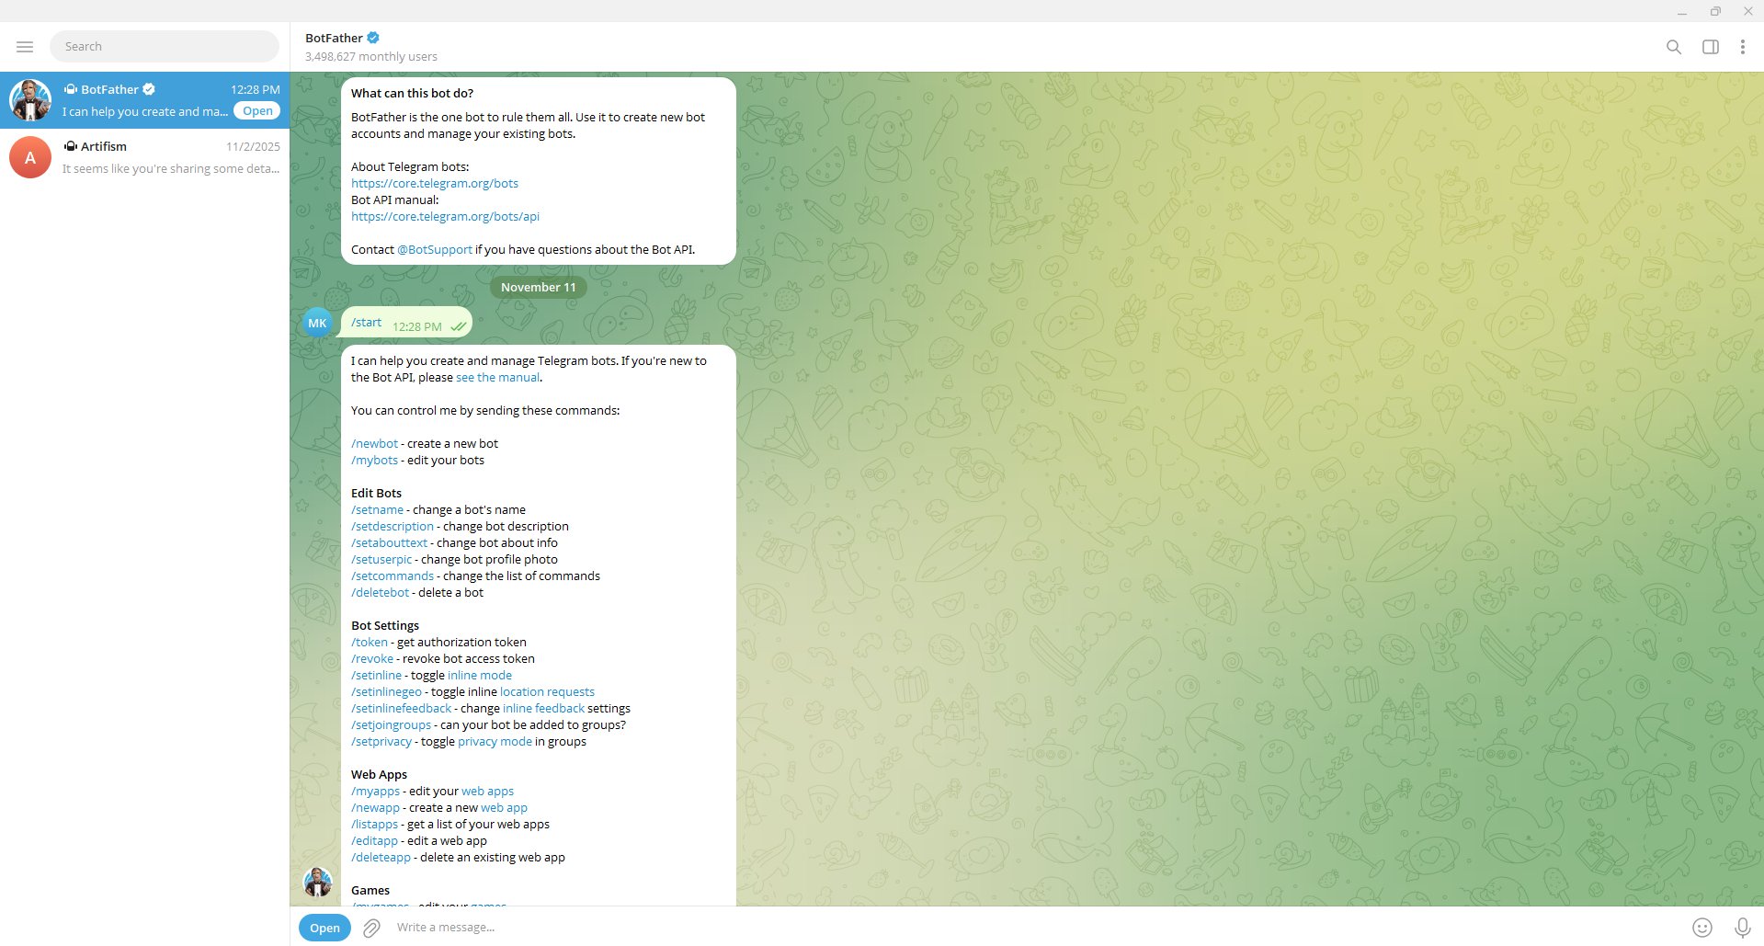Screen dimensions: 1764x946
Task: Click the paperclip attach file icon
Action: (x=371, y=928)
